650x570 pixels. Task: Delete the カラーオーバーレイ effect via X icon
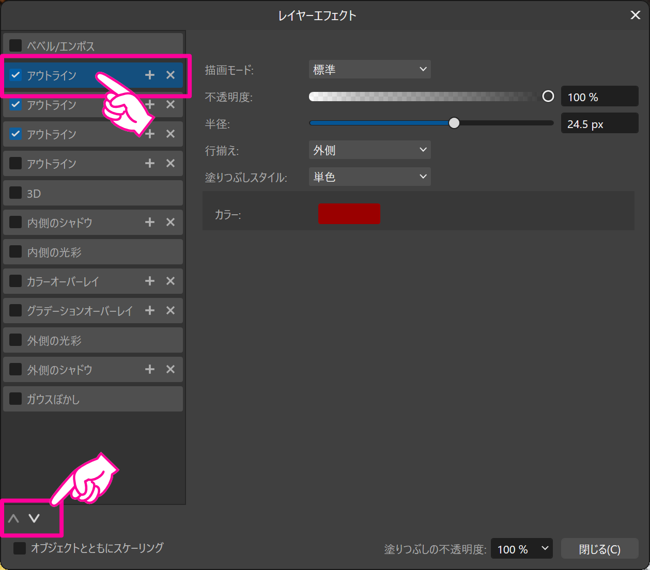[171, 281]
